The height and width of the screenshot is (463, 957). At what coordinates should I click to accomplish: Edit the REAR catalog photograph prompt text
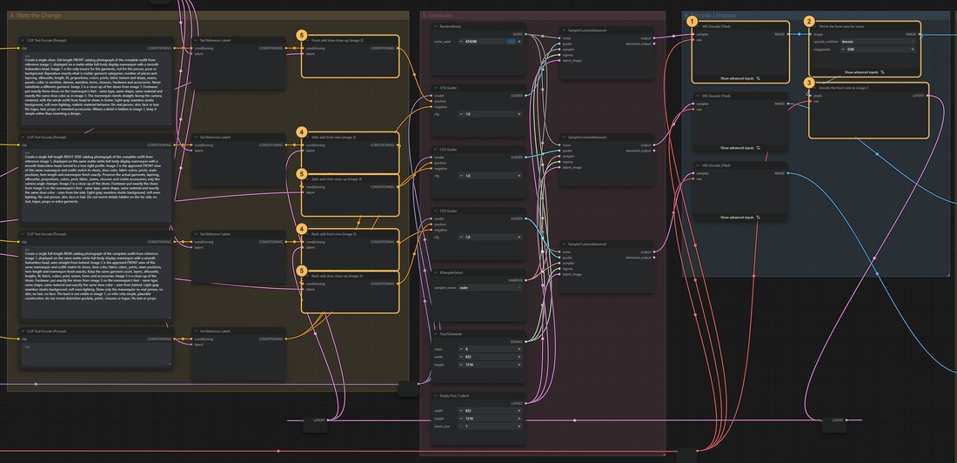click(97, 283)
